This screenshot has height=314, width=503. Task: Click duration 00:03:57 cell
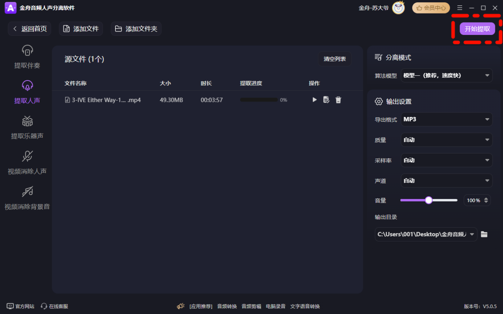(x=212, y=100)
